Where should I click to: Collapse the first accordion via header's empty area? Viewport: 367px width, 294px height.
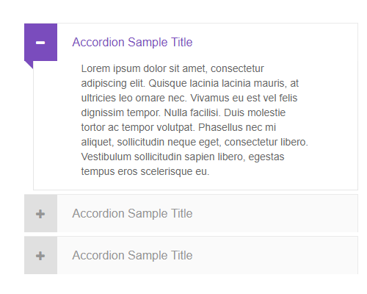point(274,42)
